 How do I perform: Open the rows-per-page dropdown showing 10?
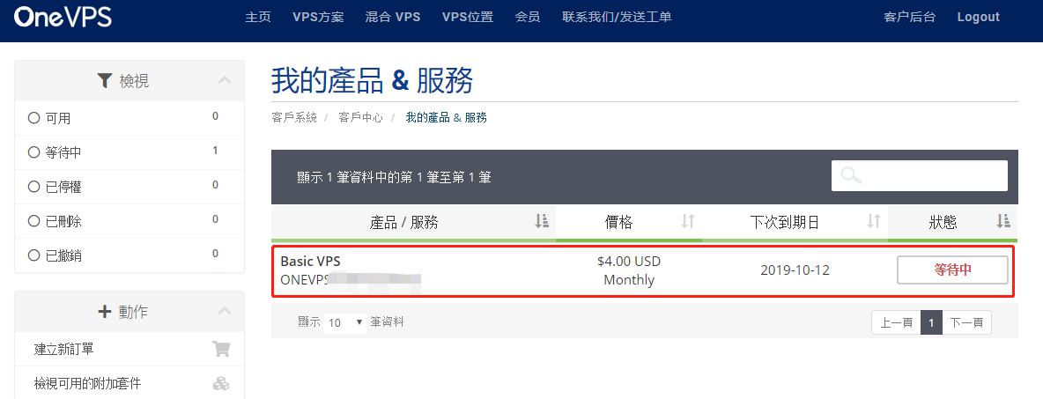coord(346,322)
